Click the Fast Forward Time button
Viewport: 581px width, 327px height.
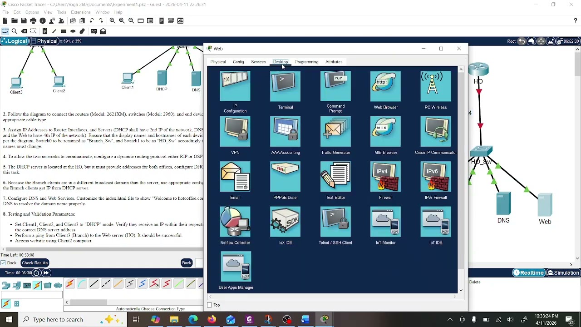(x=46, y=273)
